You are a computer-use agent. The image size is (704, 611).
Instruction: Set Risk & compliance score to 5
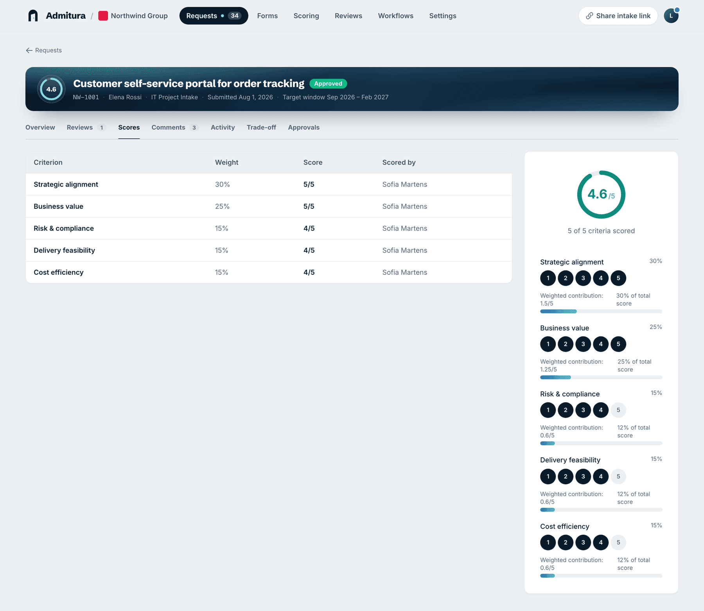coord(618,410)
